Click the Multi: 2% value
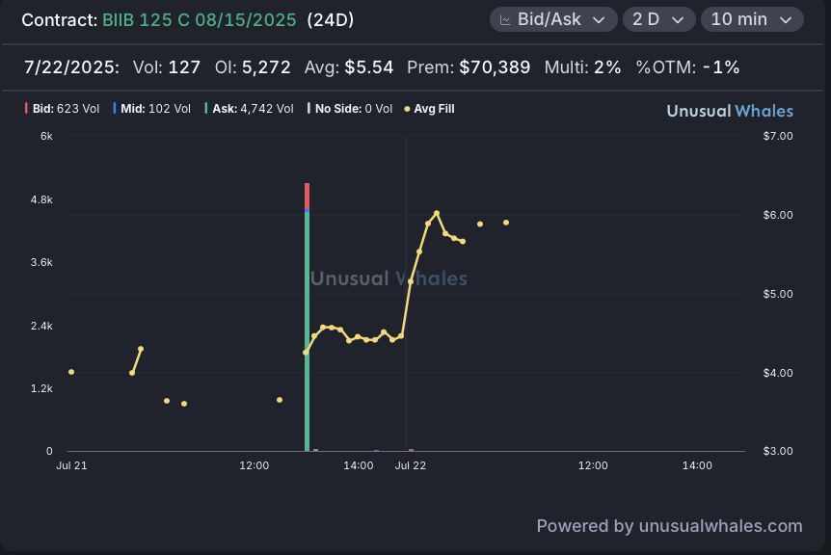 click(582, 67)
